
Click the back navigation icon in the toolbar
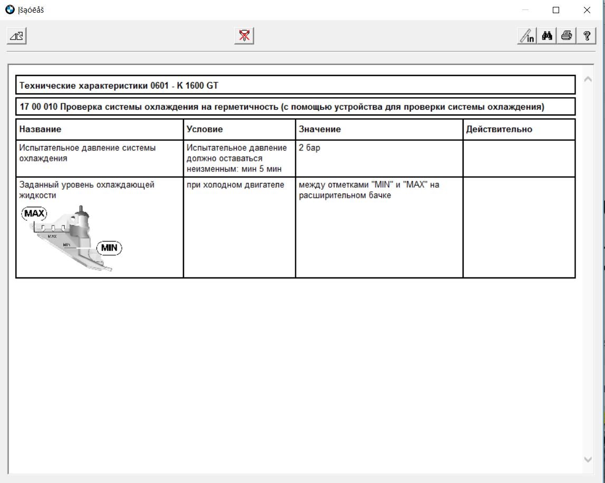coord(16,36)
